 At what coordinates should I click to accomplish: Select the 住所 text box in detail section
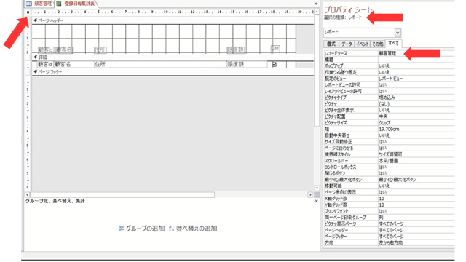[160, 64]
